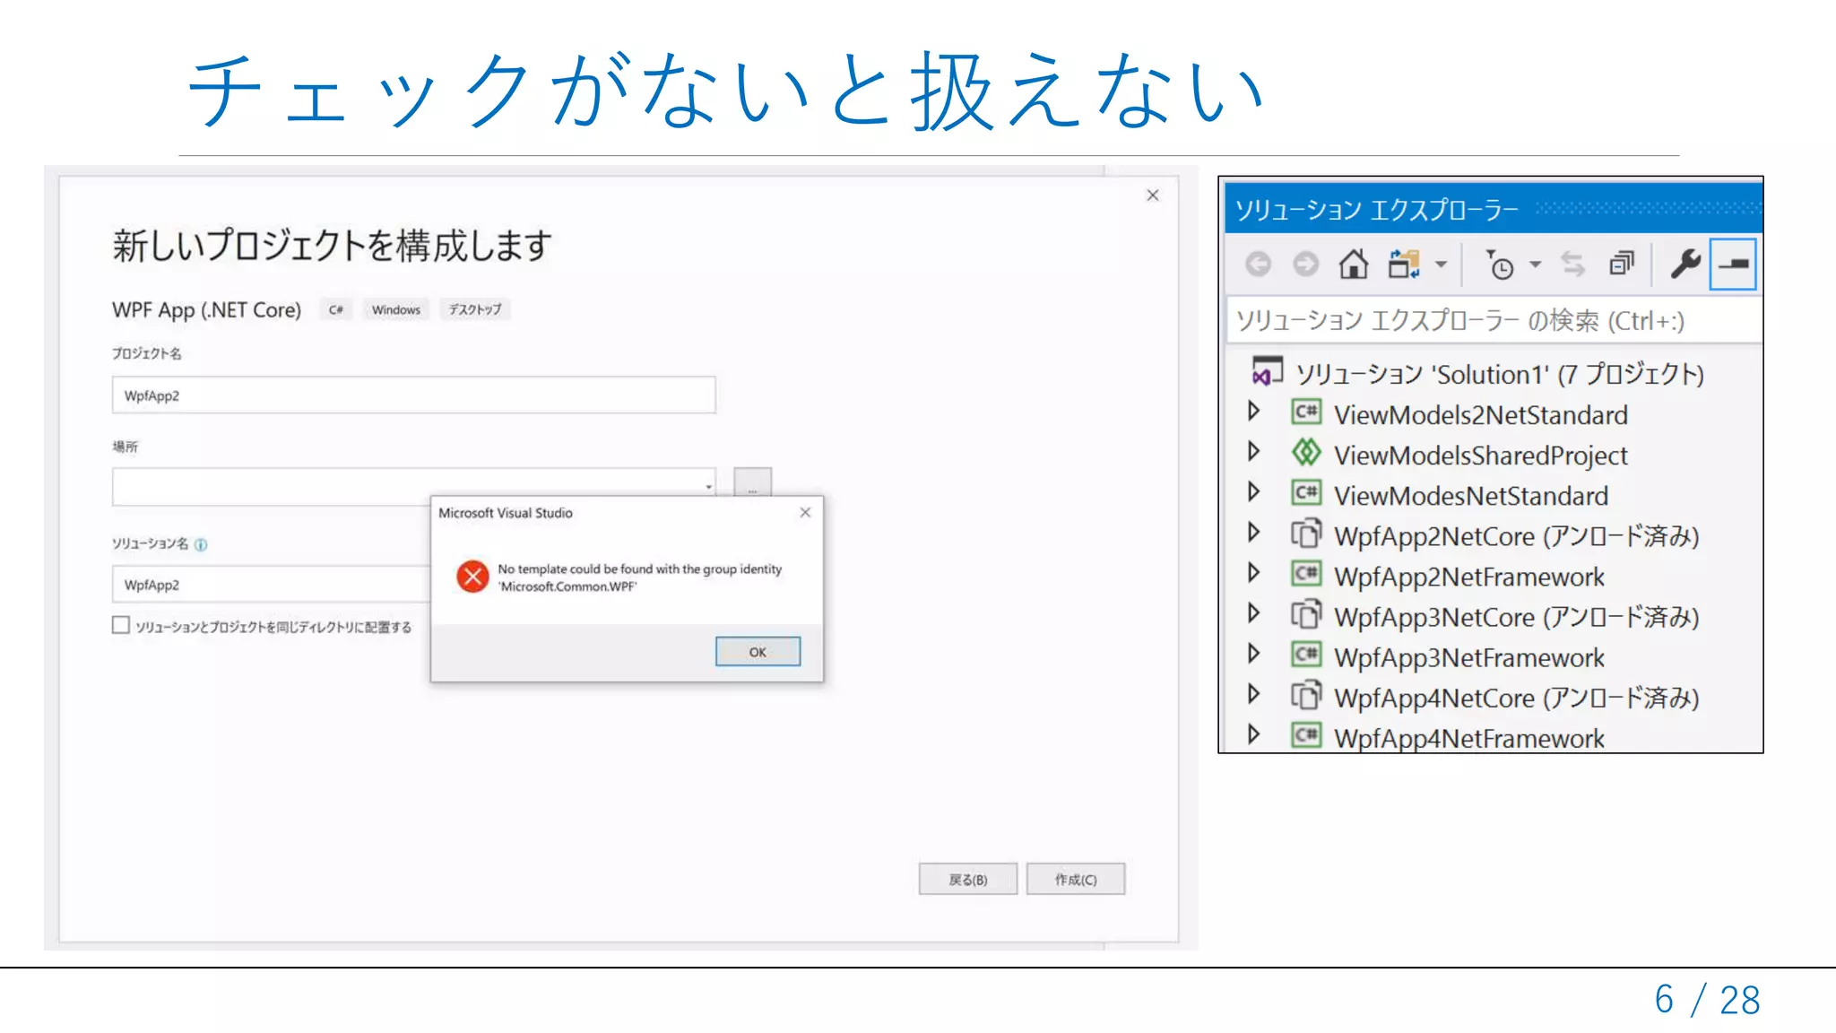Click the project name field containing WpfApp2
This screenshot has width=1836, height=1033.
point(413,395)
